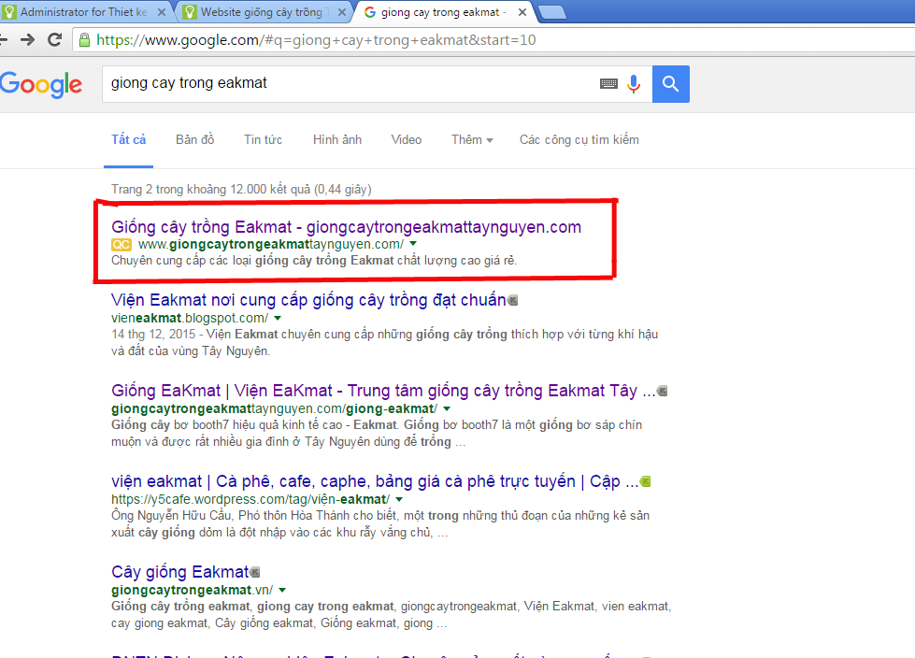
Task: Open 'Cây giống Eakmat' result link
Action: (179, 572)
